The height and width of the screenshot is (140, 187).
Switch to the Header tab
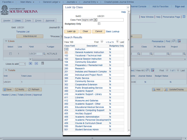7,20
